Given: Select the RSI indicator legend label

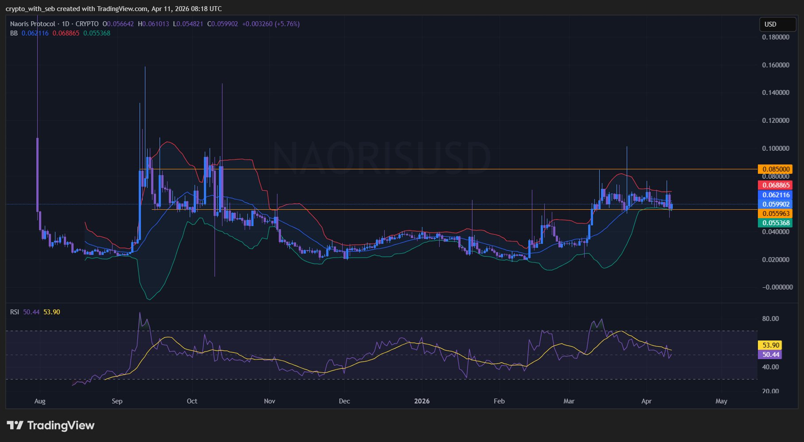Looking at the screenshot, I should (15, 312).
